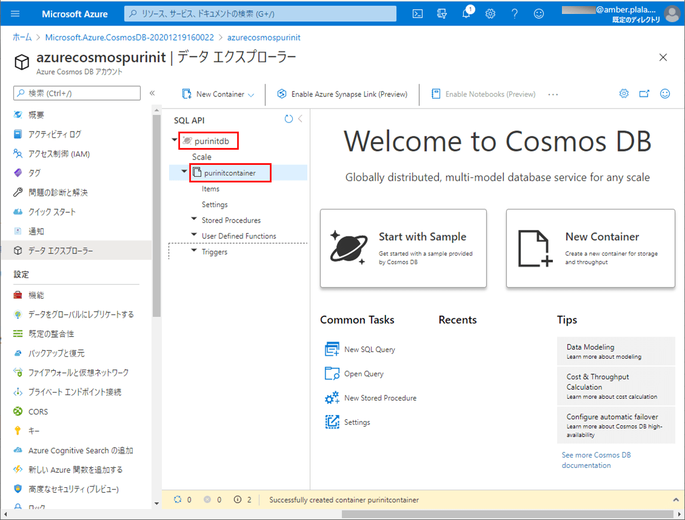Open Items under purinitcontainer
Screen dimensions: 685x520
tap(210, 189)
